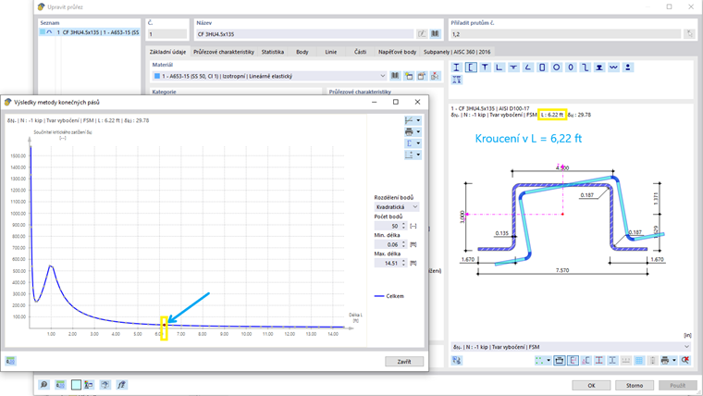Click axis graph icon in FSM results window
The height and width of the screenshot is (396, 703).
click(x=409, y=120)
